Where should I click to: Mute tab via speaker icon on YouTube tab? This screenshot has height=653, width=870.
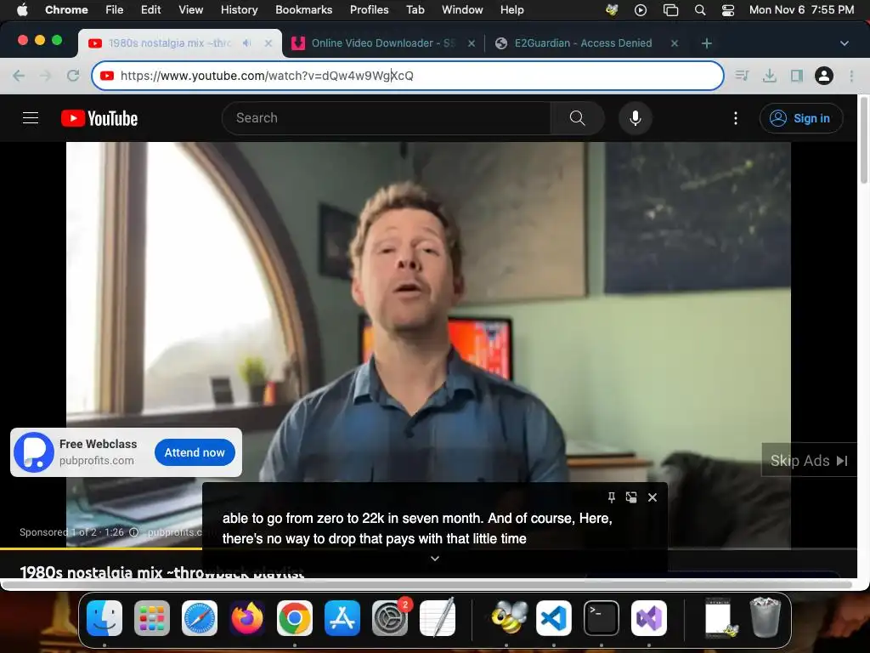click(x=247, y=43)
